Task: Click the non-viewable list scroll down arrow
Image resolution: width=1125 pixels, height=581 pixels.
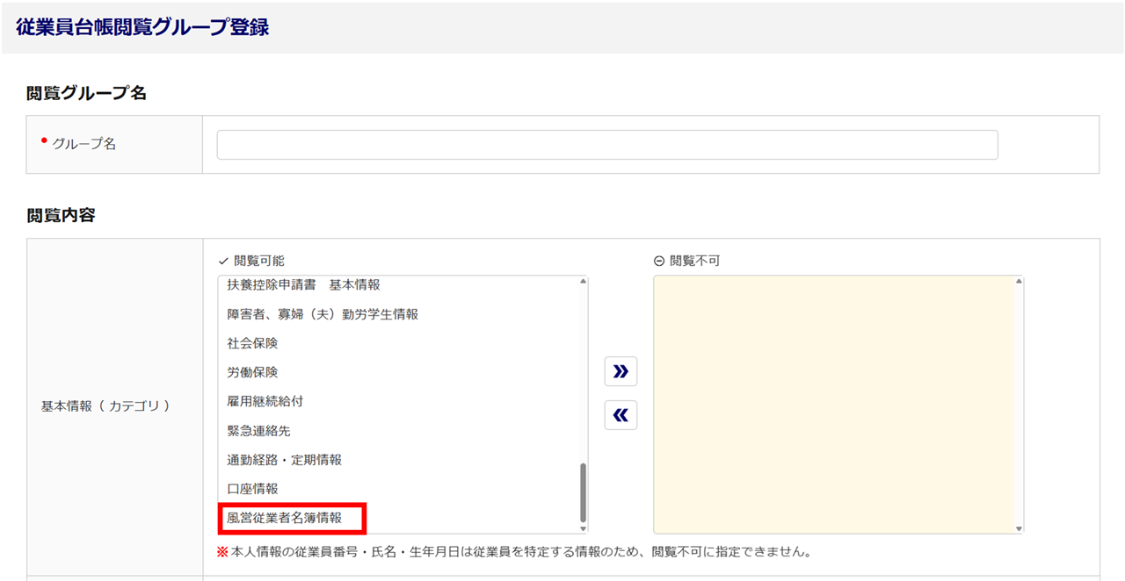Action: pos(1019,528)
